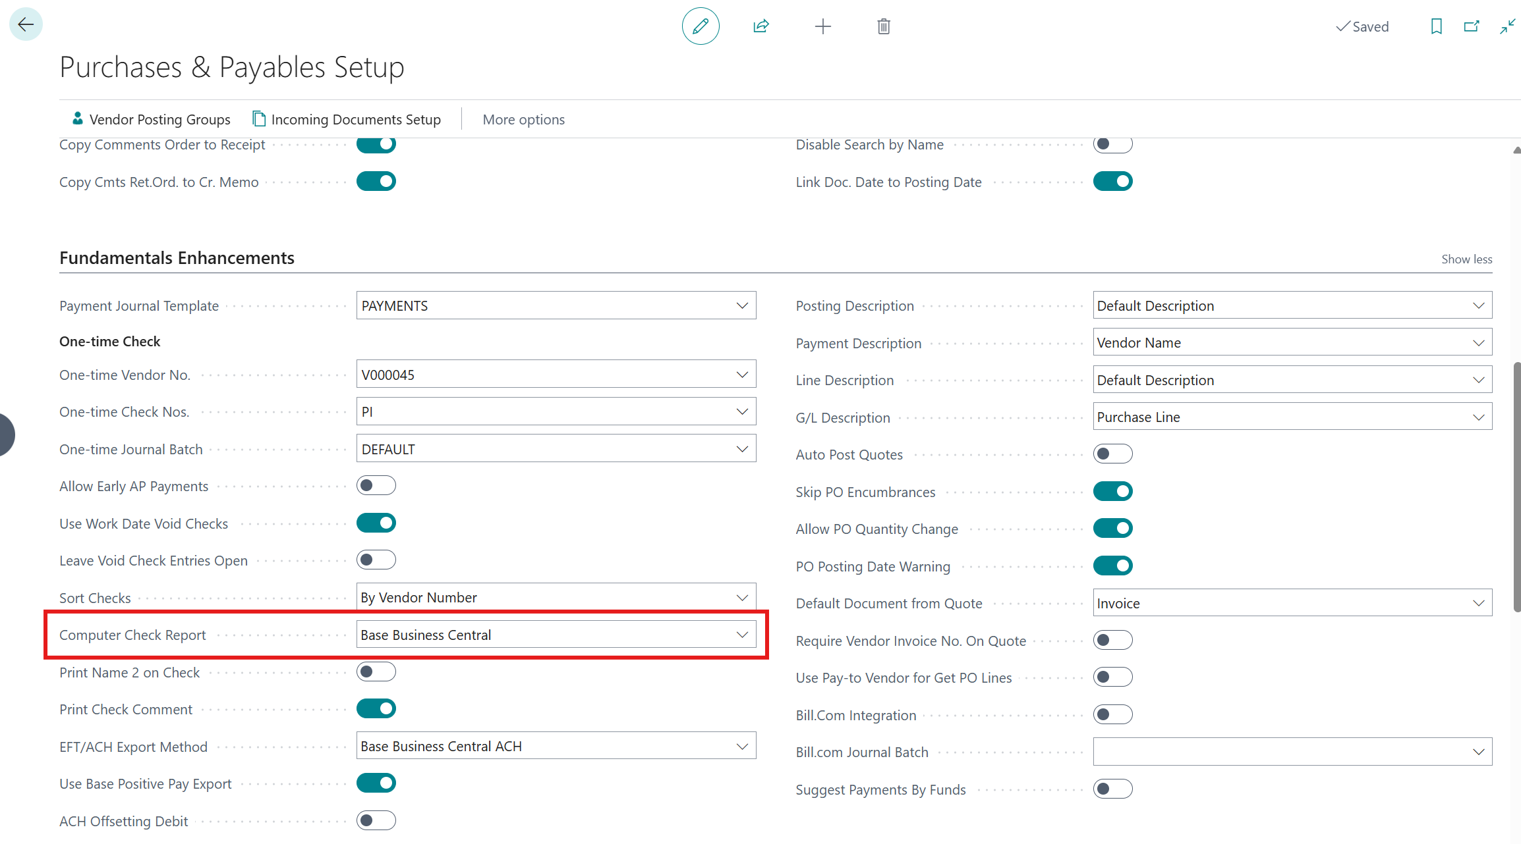Enable Allow Early AP Payments toggle
Screen dimensions: 1521x844
pyautogui.click(x=376, y=486)
